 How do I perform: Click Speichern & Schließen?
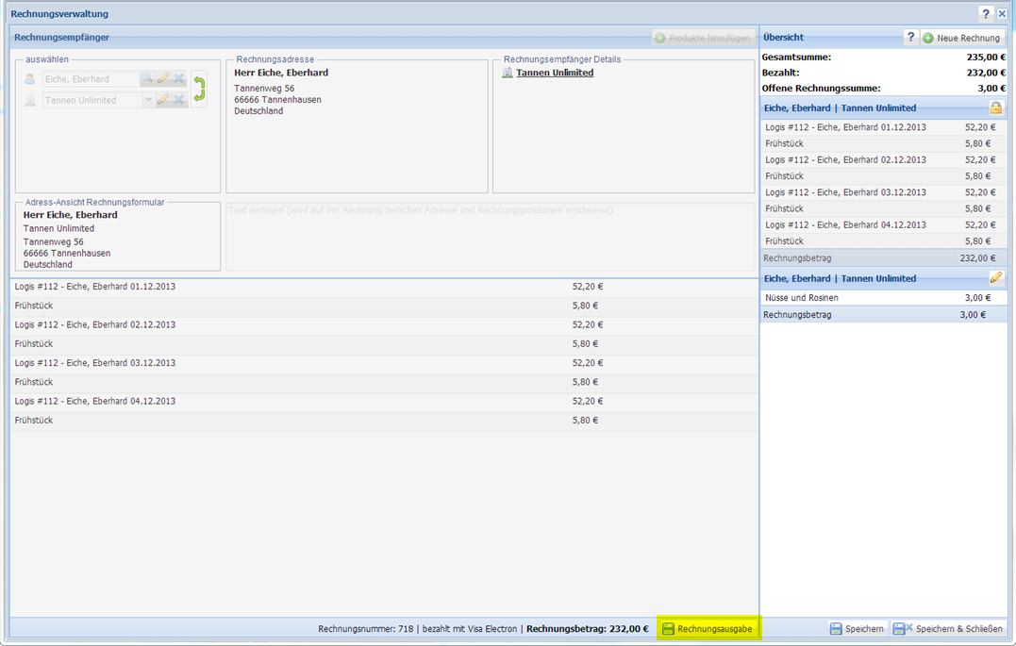(x=948, y=629)
